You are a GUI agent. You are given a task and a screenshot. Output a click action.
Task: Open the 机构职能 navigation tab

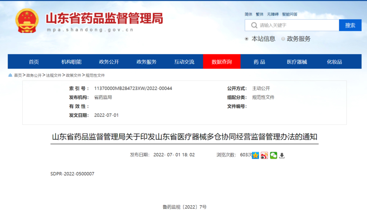(x=71, y=62)
